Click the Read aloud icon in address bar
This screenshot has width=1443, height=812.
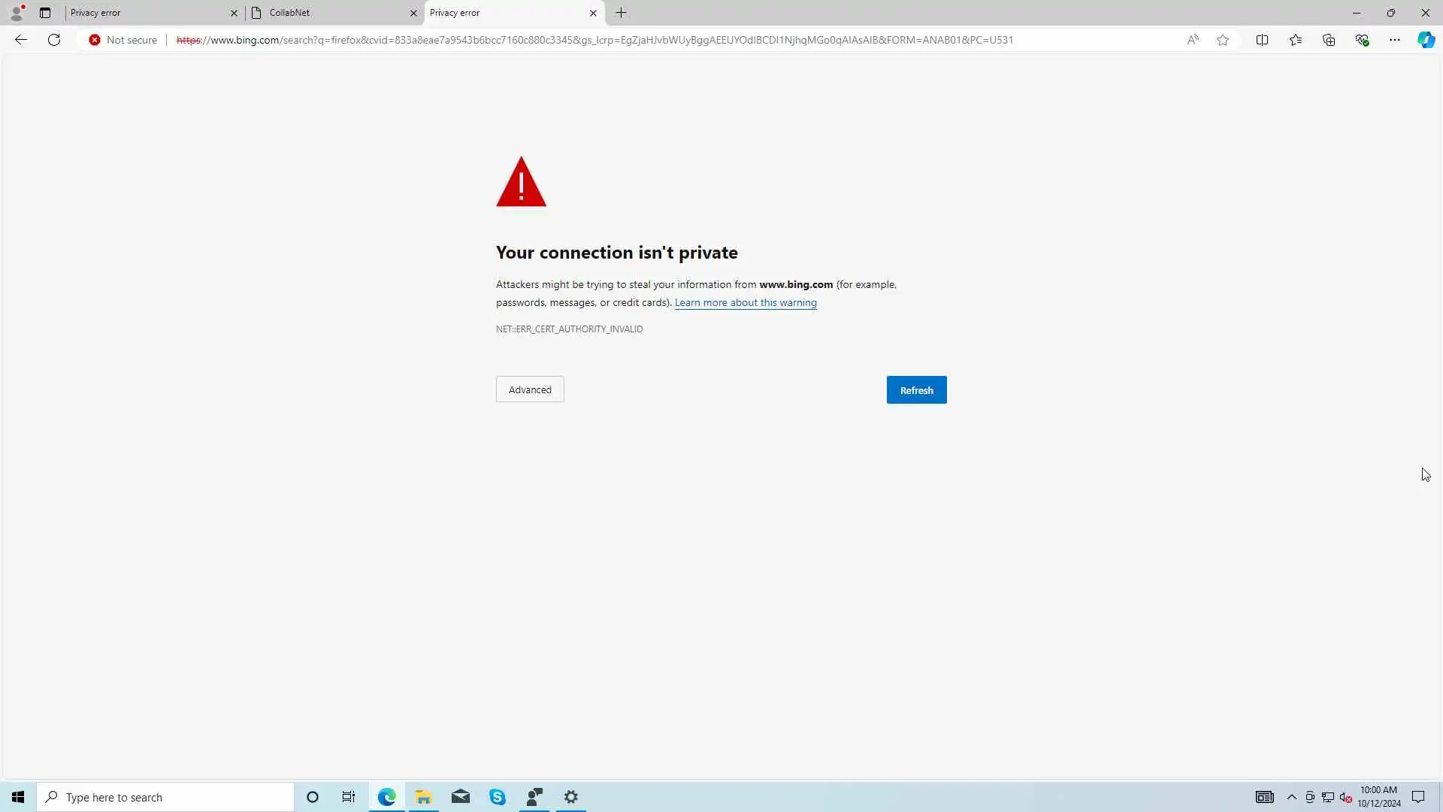pos(1193,40)
